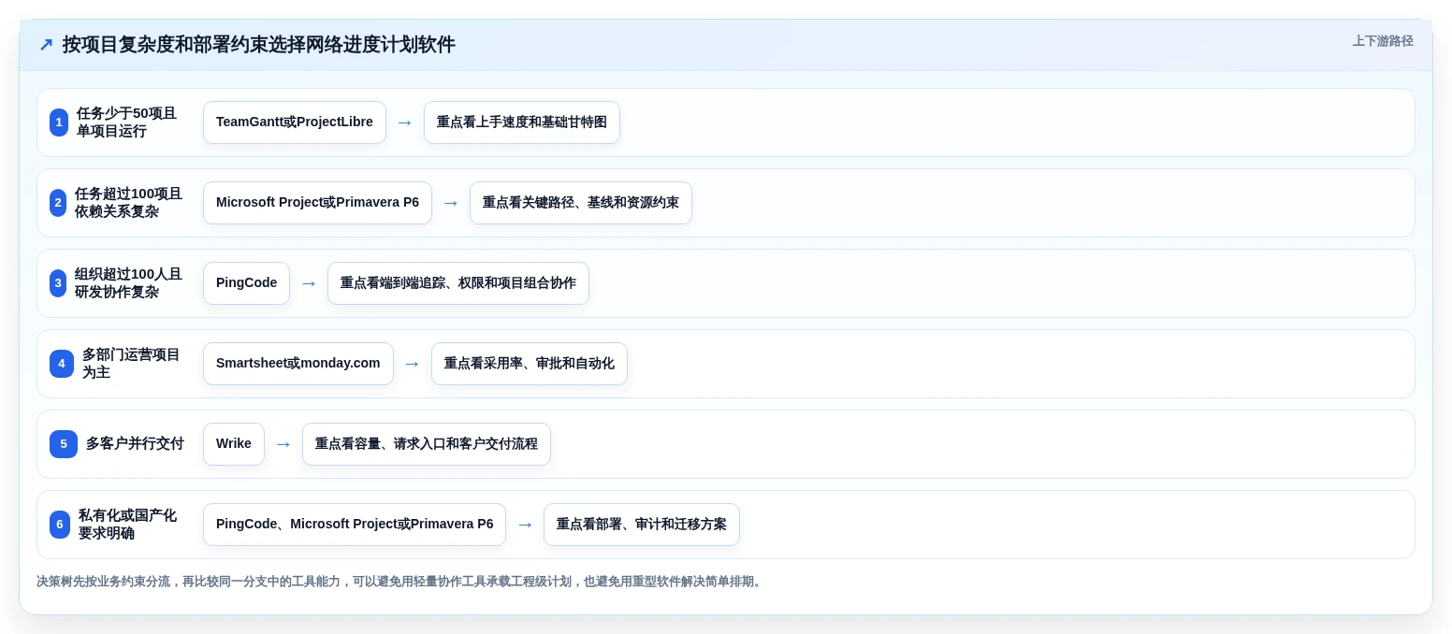Click the arrow after the row 3 PingCode box
This screenshot has width=1452, height=634.
tap(309, 283)
